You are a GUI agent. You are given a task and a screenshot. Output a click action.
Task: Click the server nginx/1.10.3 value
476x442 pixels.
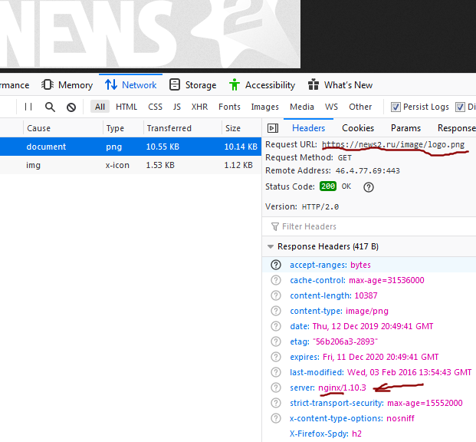click(x=342, y=388)
